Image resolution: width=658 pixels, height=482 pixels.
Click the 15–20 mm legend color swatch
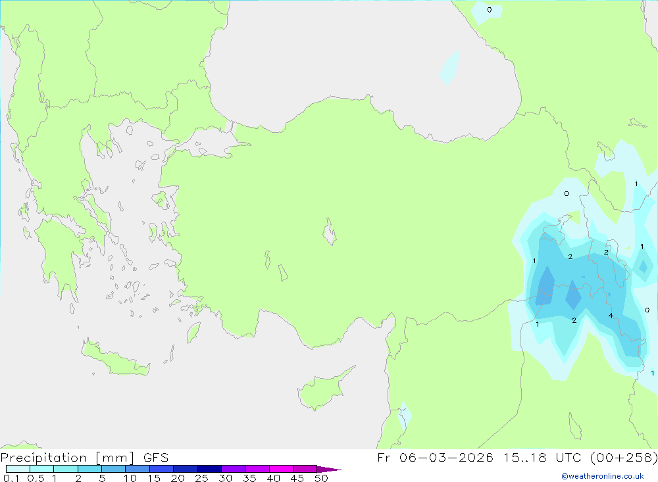162,469
